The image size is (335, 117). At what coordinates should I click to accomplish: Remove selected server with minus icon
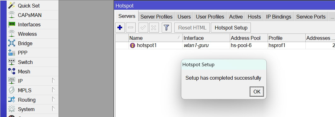tap(131, 28)
